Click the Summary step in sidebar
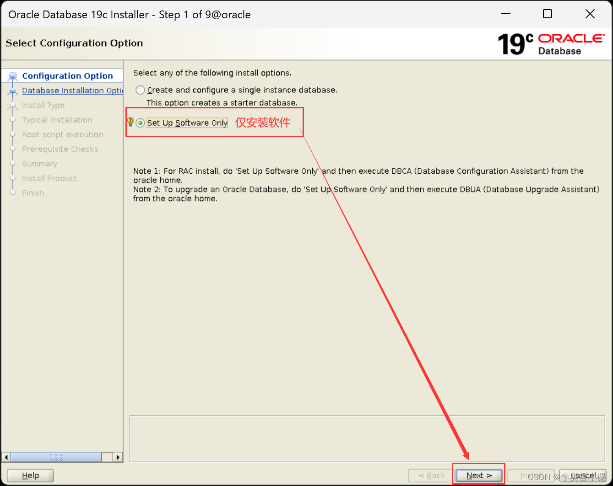Image resolution: width=613 pixels, height=486 pixels. coord(39,164)
